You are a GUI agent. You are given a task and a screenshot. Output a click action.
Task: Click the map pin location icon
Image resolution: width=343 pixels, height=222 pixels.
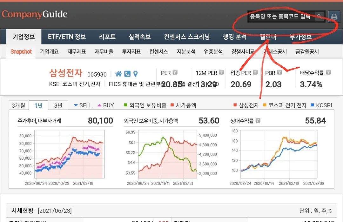coord(135,74)
